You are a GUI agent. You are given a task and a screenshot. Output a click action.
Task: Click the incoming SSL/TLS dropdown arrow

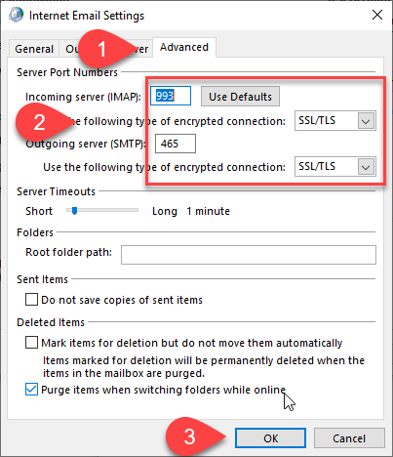[x=366, y=121]
